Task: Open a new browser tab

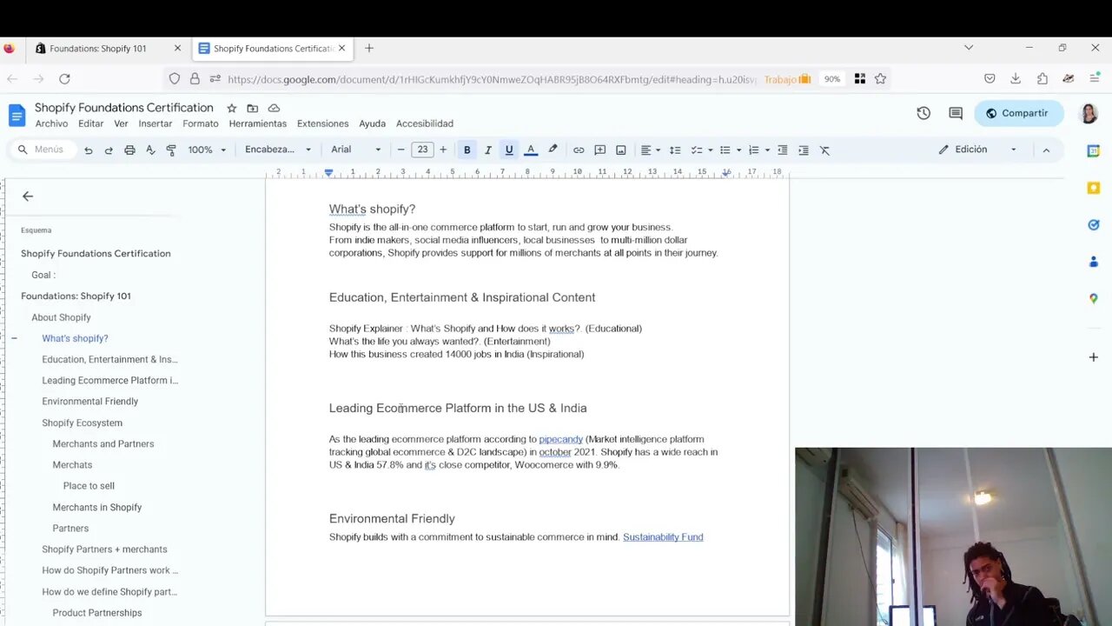Action: pos(368,49)
